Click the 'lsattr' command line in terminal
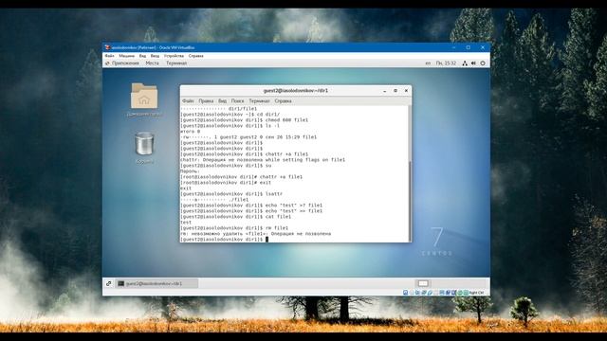The width and height of the screenshot is (607, 341). click(x=231, y=193)
